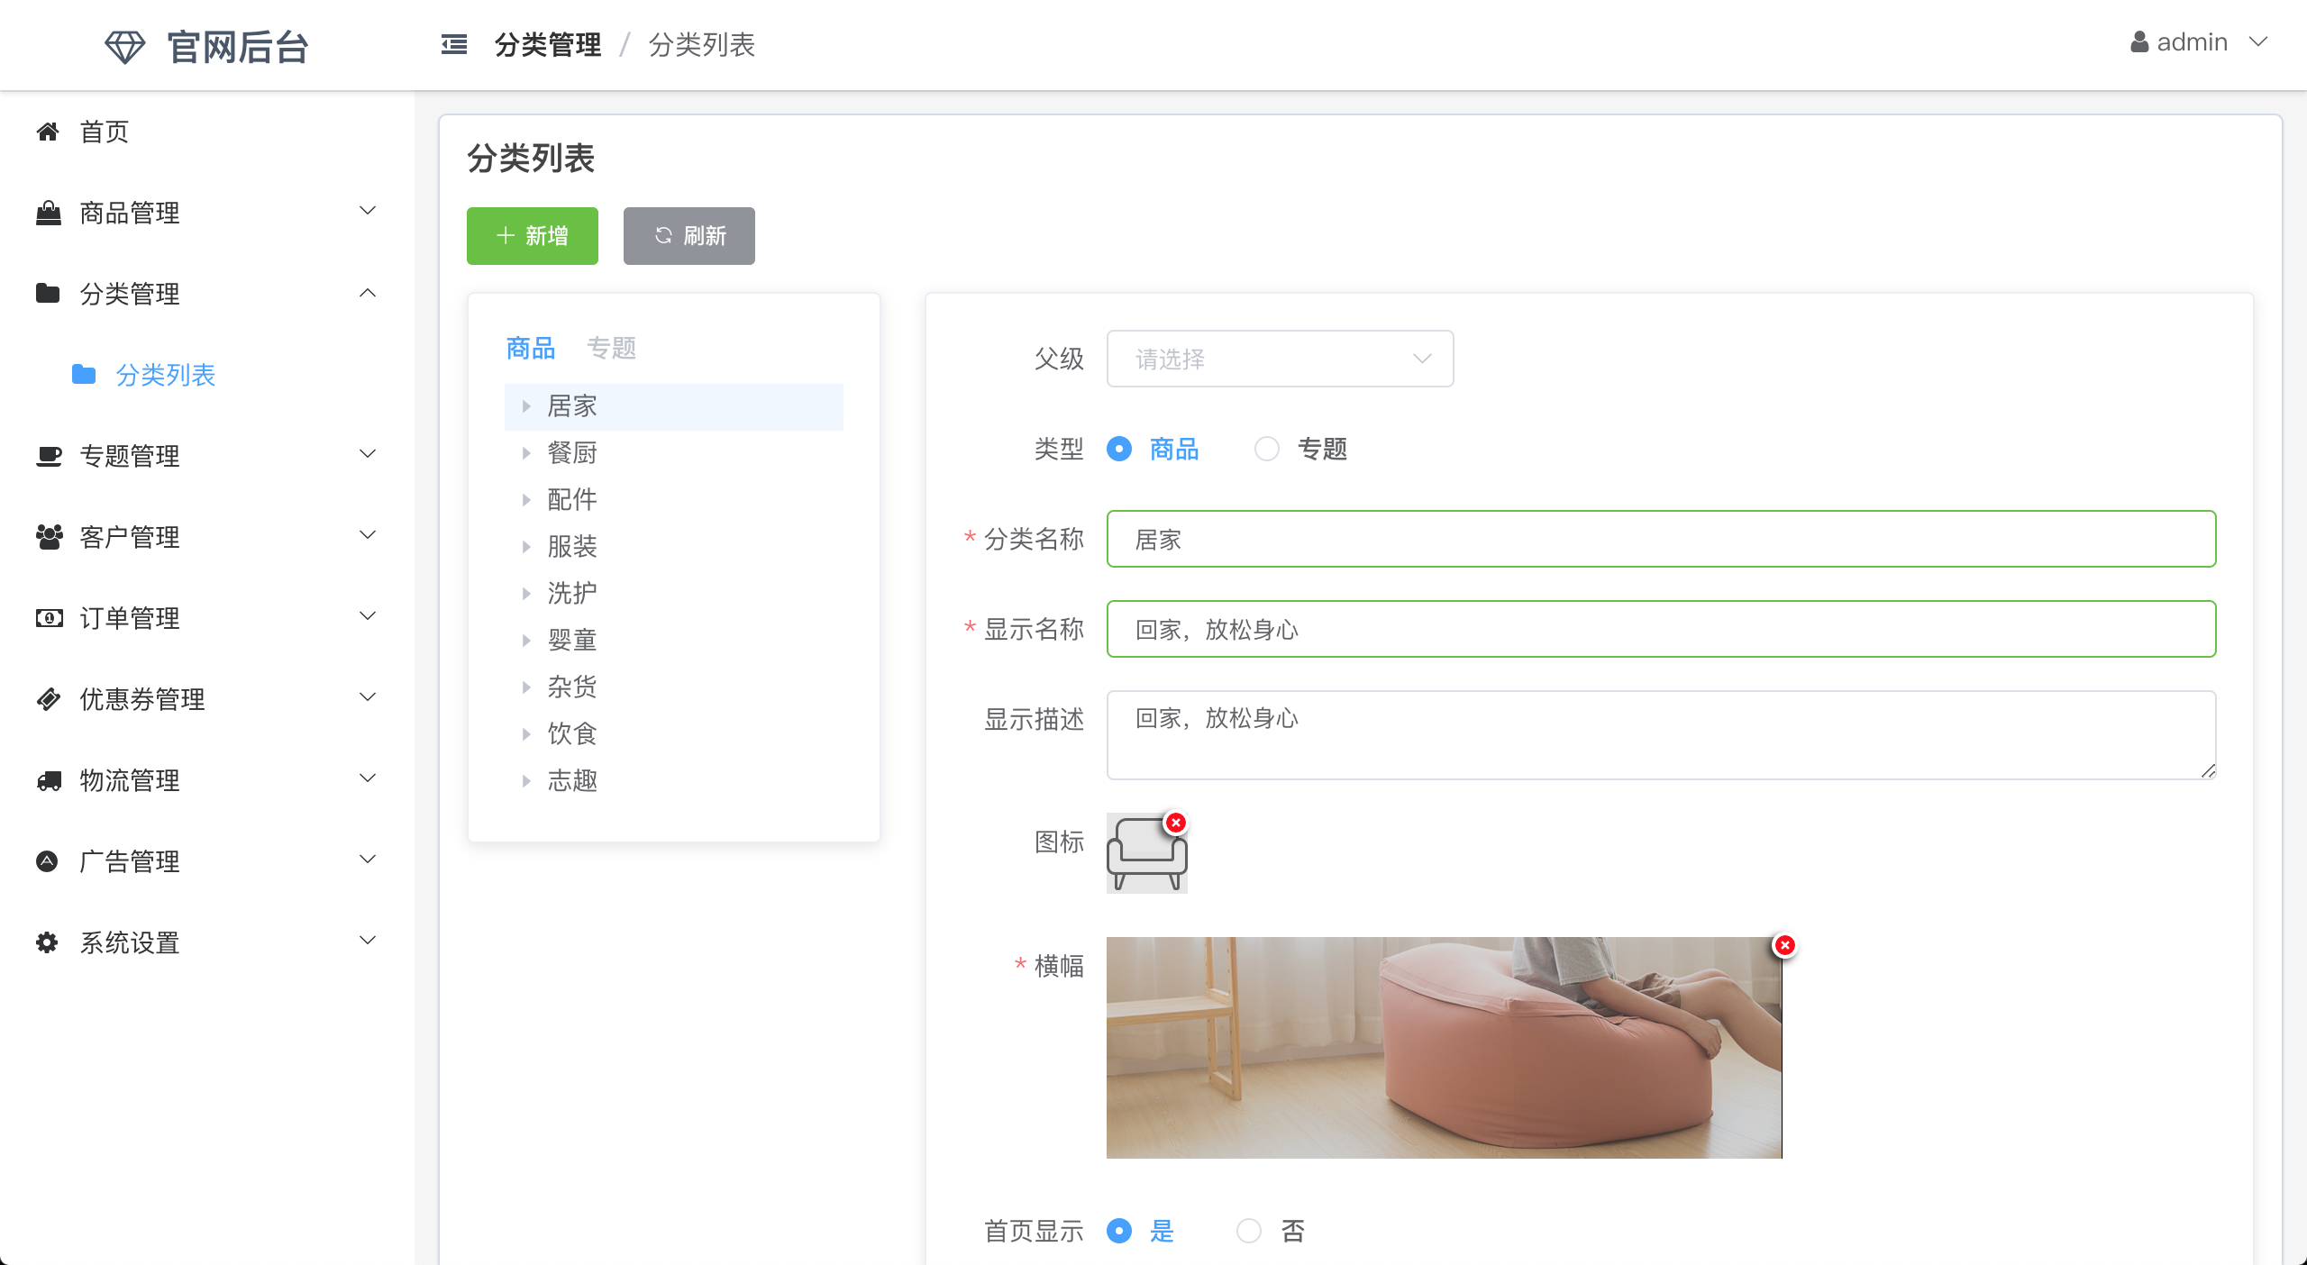Click the home icon beside 首页
The height and width of the screenshot is (1265, 2307).
[x=48, y=132]
